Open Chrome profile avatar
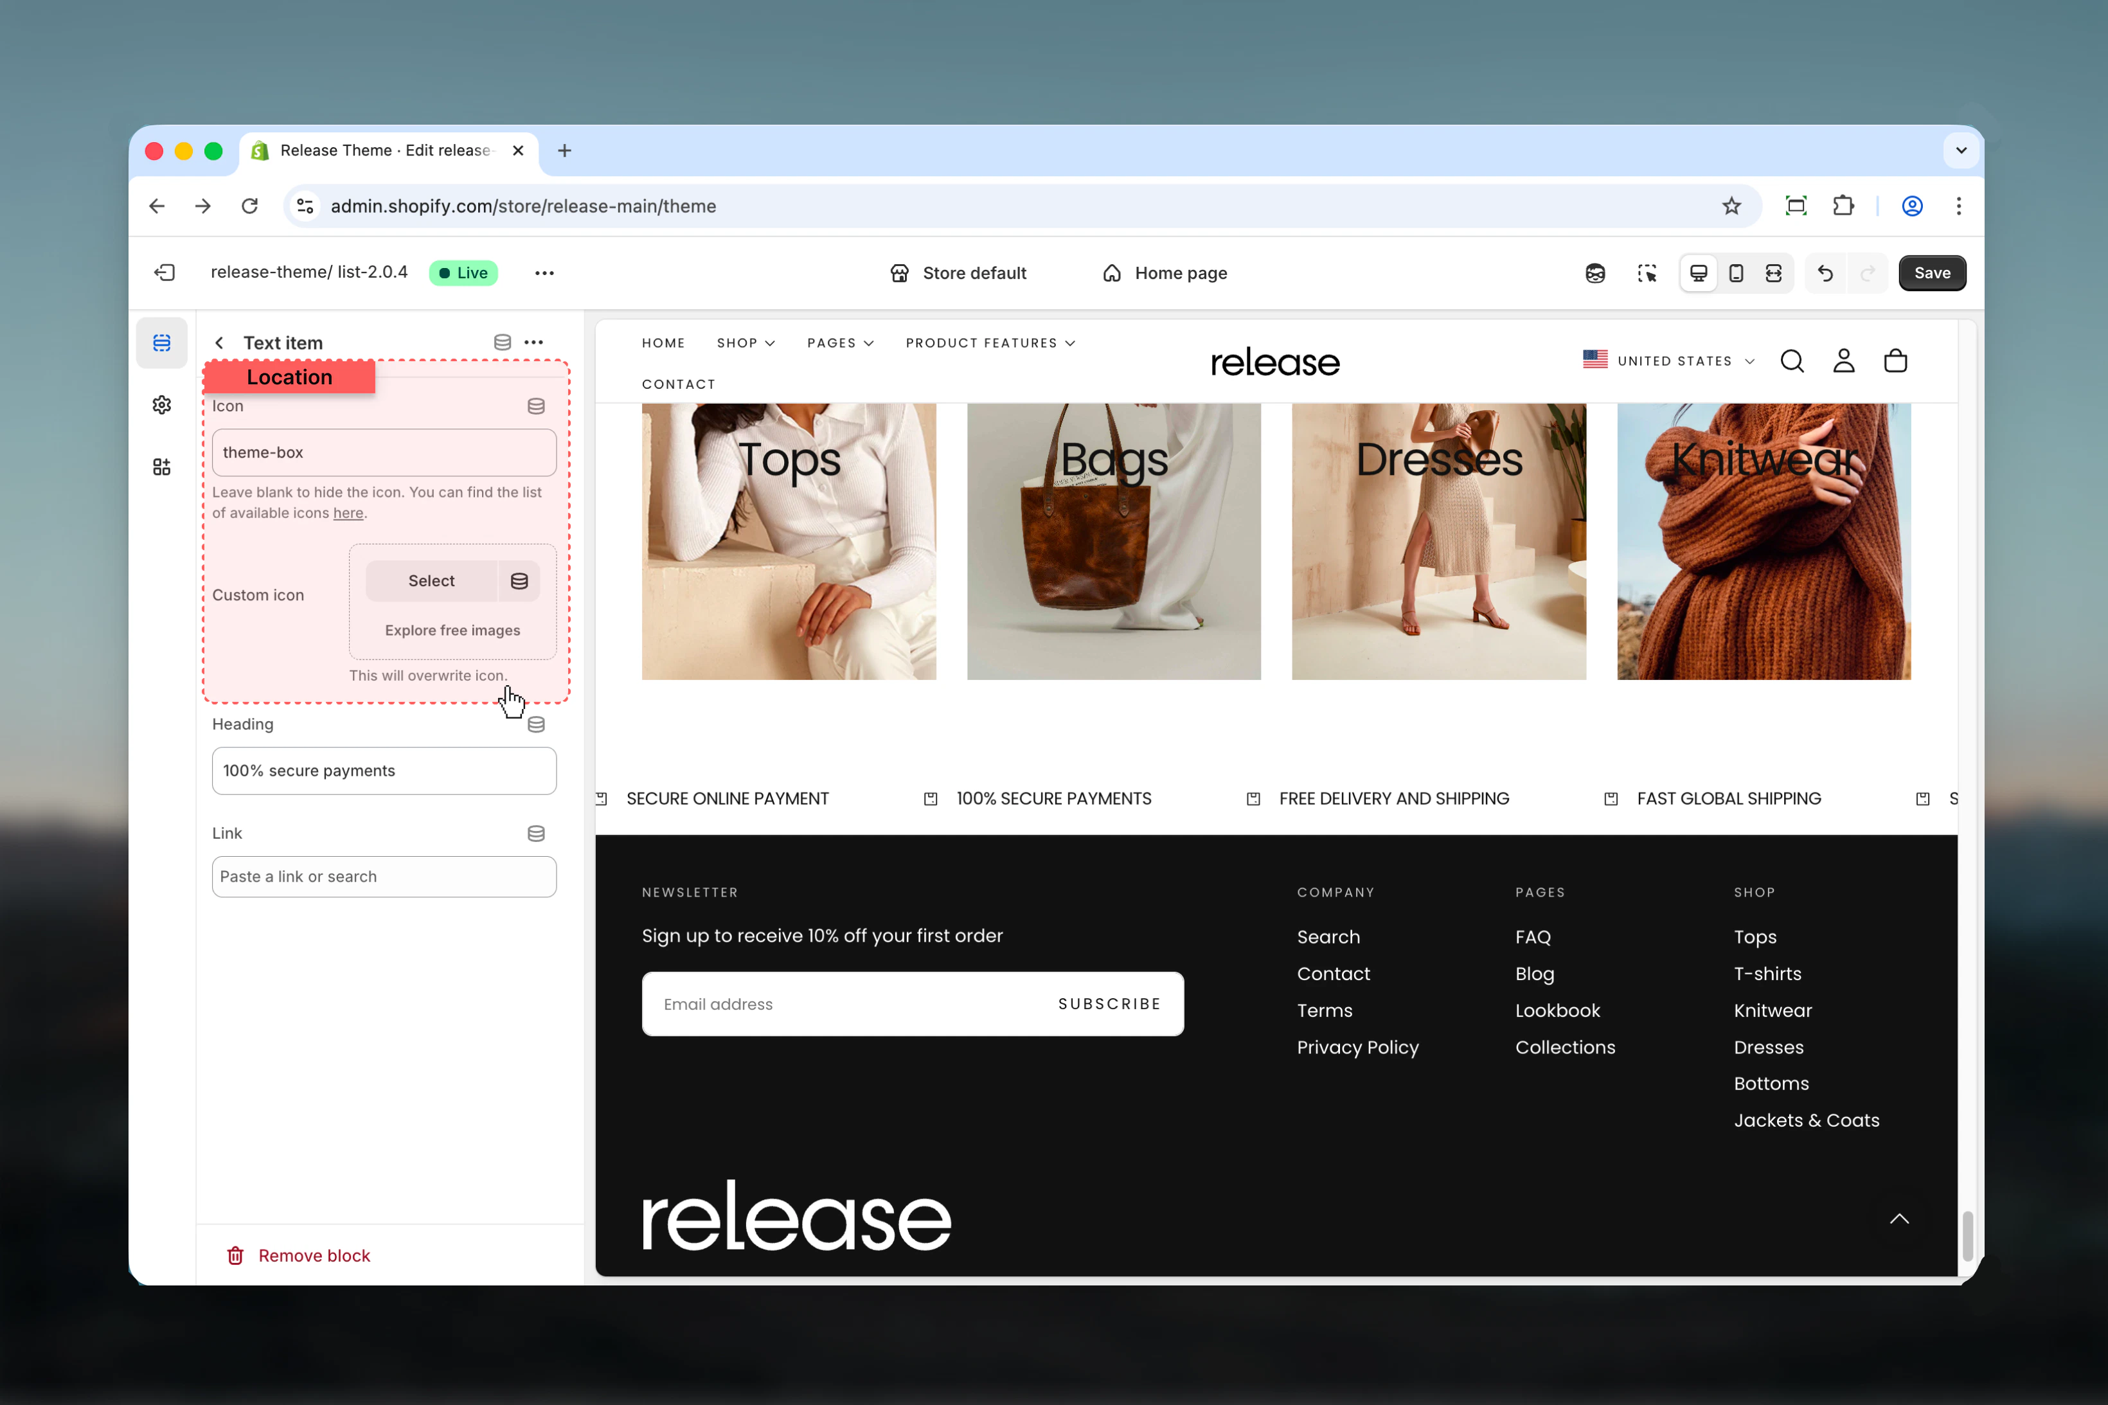The width and height of the screenshot is (2108, 1405). click(1912, 206)
